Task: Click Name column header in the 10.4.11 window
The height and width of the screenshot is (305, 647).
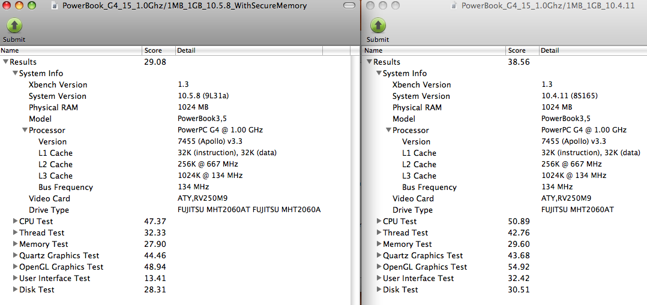Action: pos(435,51)
